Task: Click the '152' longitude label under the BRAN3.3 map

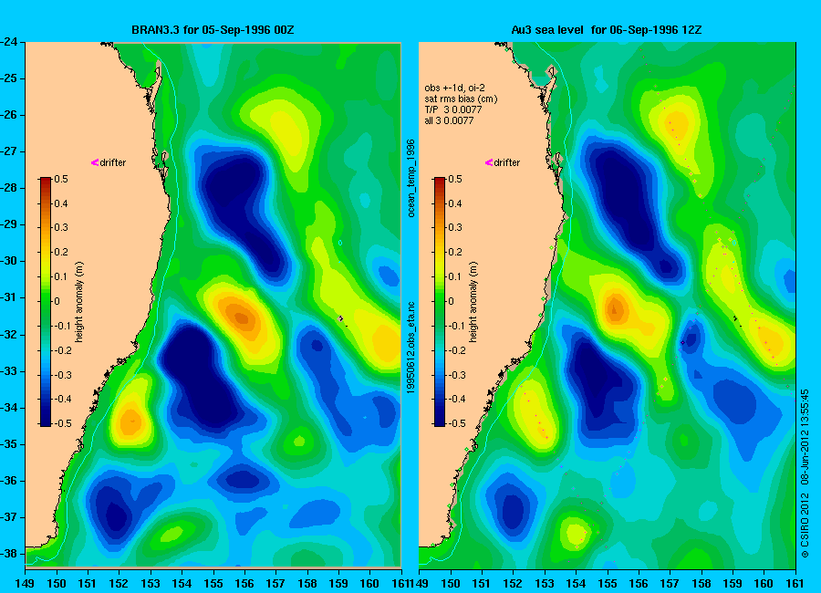Action: 119,584
